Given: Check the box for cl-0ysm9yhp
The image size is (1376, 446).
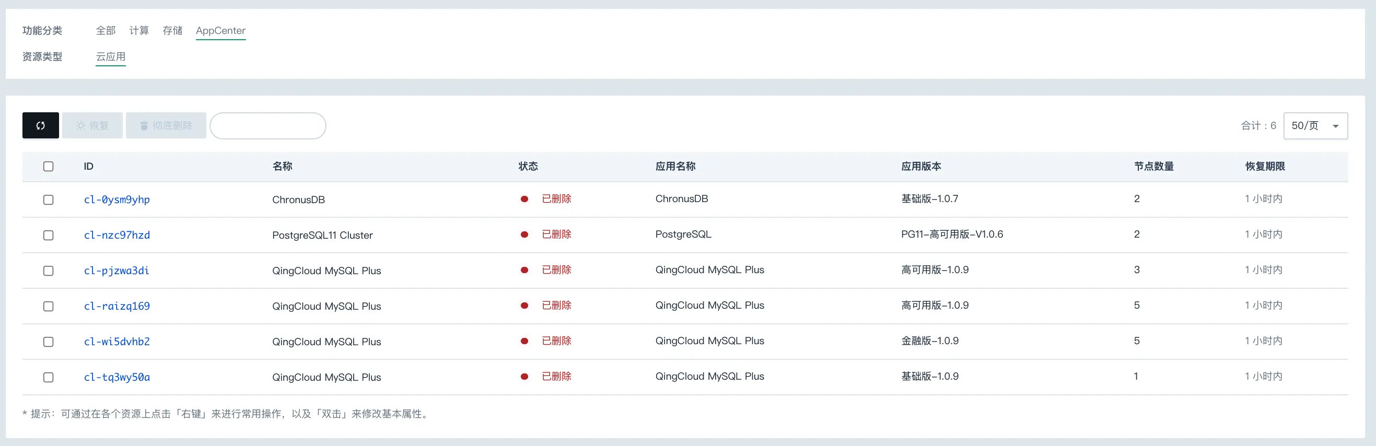Looking at the screenshot, I should coord(48,200).
